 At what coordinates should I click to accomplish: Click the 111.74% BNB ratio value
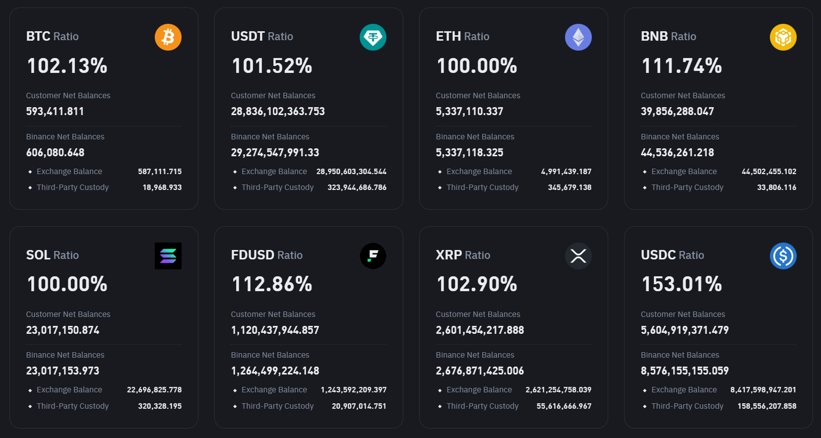point(682,66)
